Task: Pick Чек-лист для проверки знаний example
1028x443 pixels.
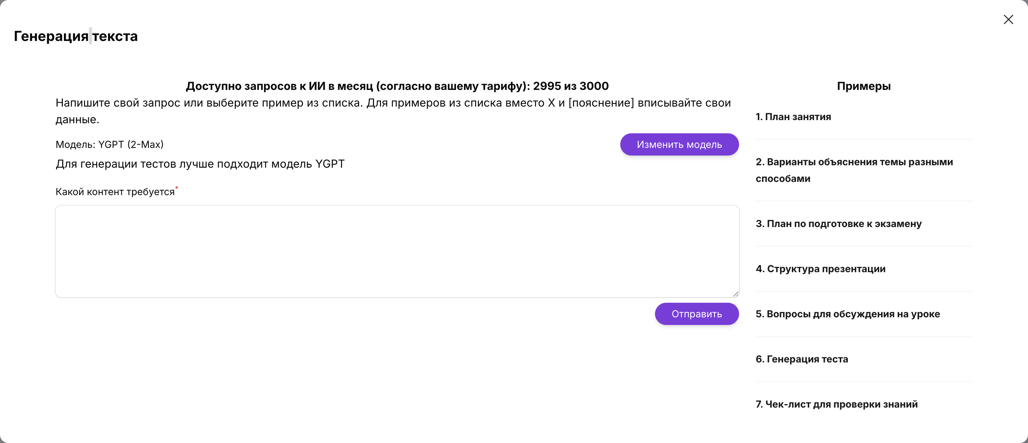Action: pos(836,404)
